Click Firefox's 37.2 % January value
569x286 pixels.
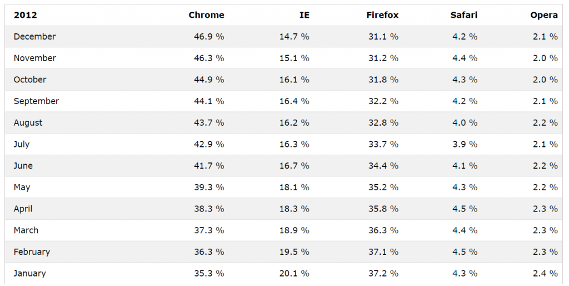click(x=383, y=273)
